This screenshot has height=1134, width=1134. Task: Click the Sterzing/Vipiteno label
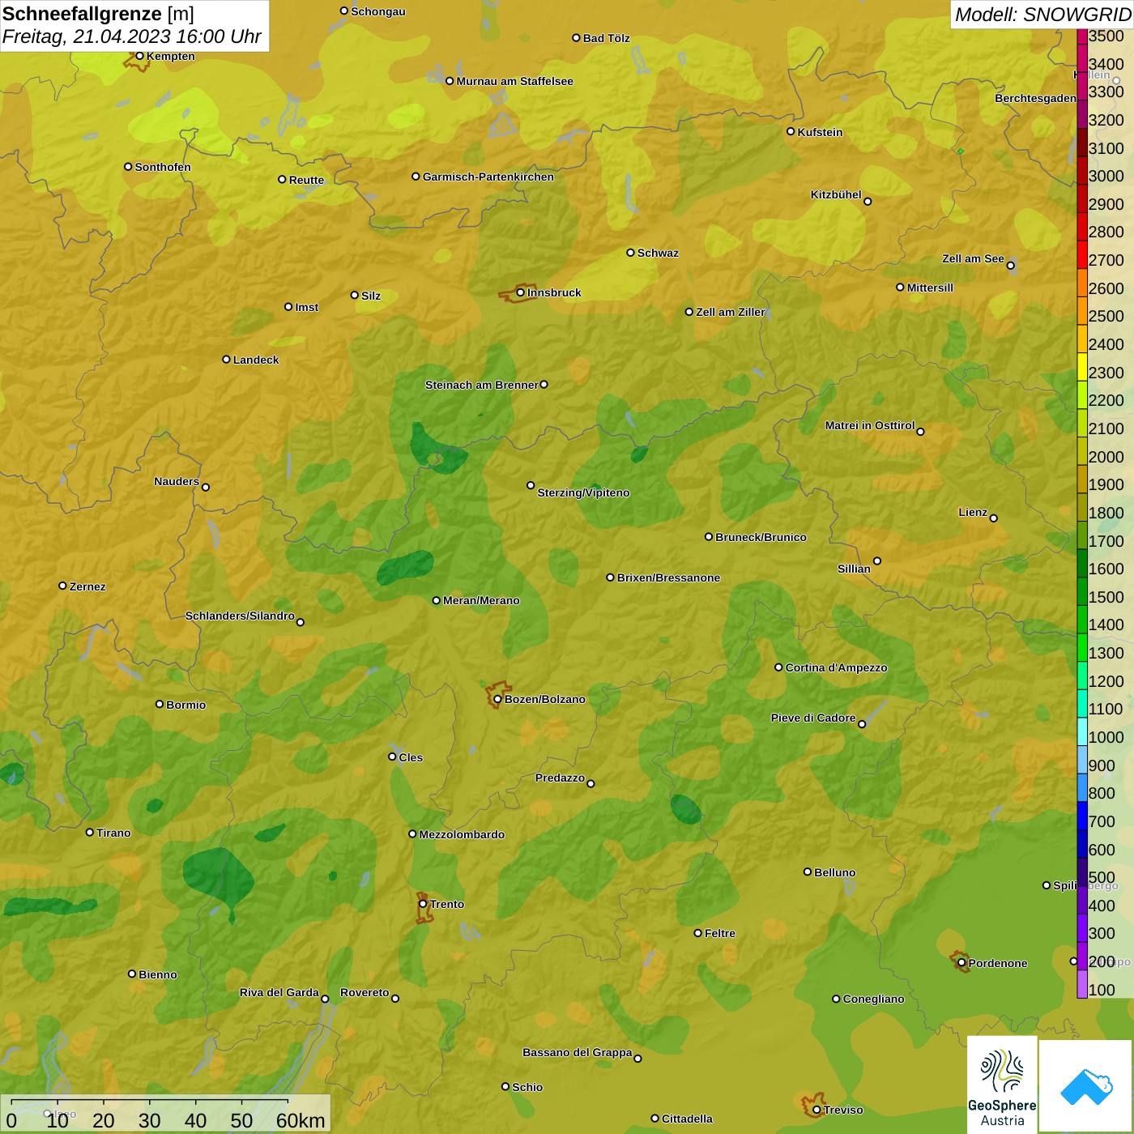[583, 492]
